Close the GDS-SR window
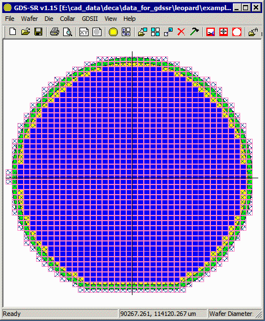The width and height of the screenshot is (265, 321). point(256,8)
